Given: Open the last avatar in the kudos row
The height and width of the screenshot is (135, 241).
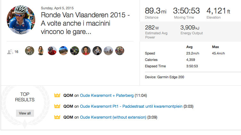Looking at the screenshot, I should [x=120, y=51].
